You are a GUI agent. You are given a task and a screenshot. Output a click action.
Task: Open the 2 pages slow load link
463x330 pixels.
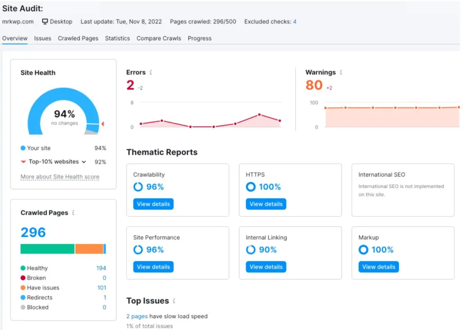point(137,316)
